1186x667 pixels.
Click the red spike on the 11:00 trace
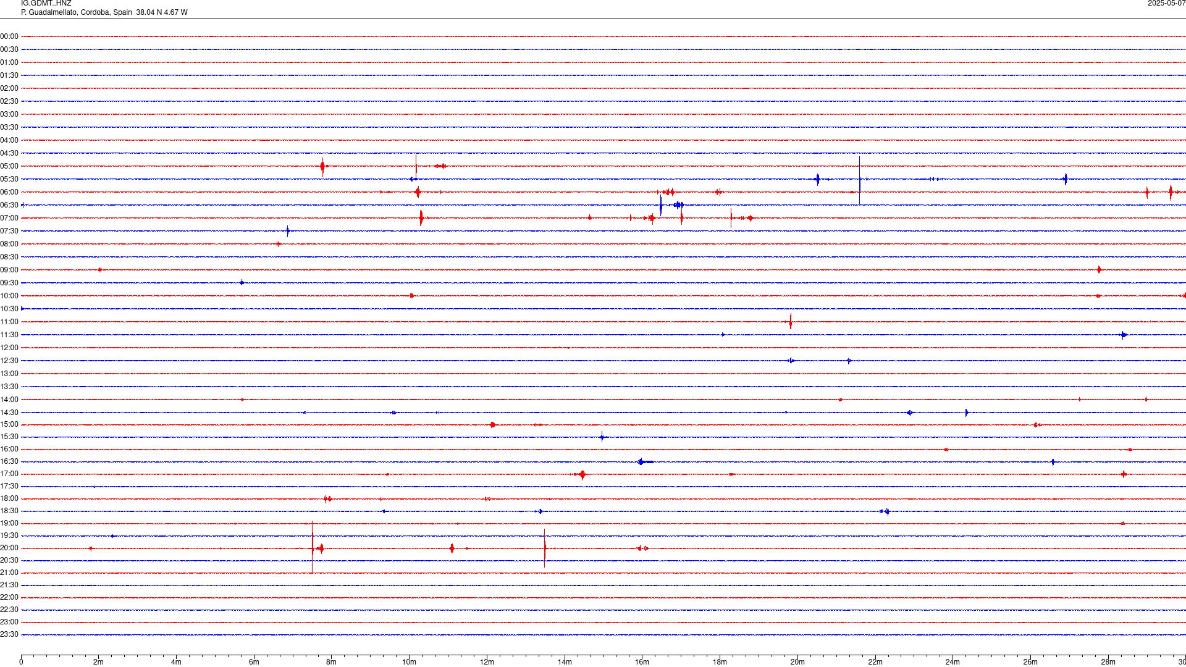tap(791, 321)
